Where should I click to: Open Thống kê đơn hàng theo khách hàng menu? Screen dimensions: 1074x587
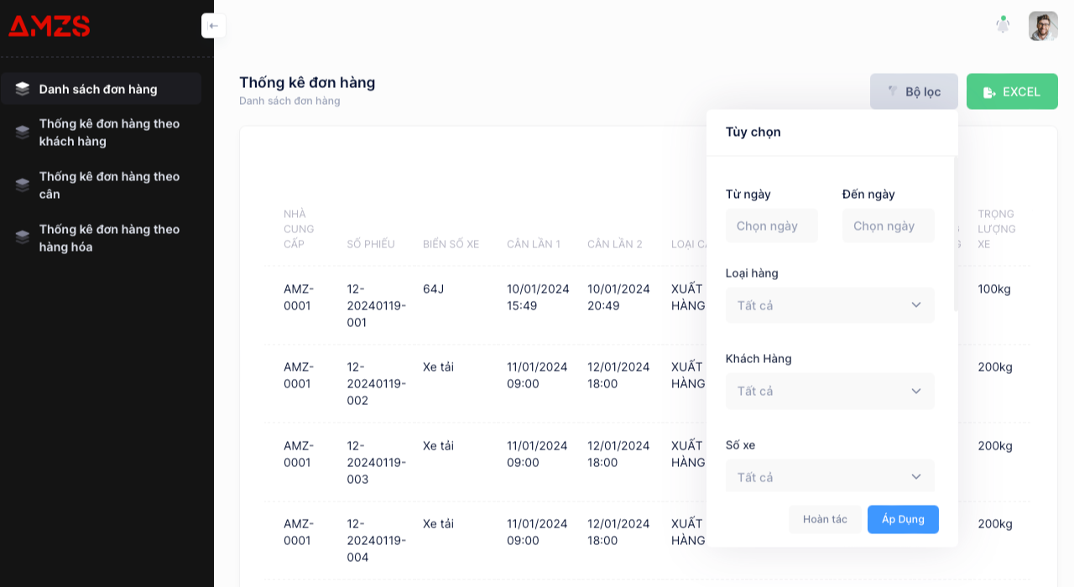(x=109, y=132)
